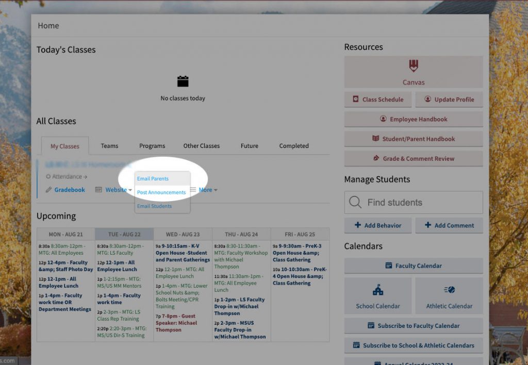Click the calendar icon on Faculty Calendar
The width and height of the screenshot is (528, 365).
389,266
